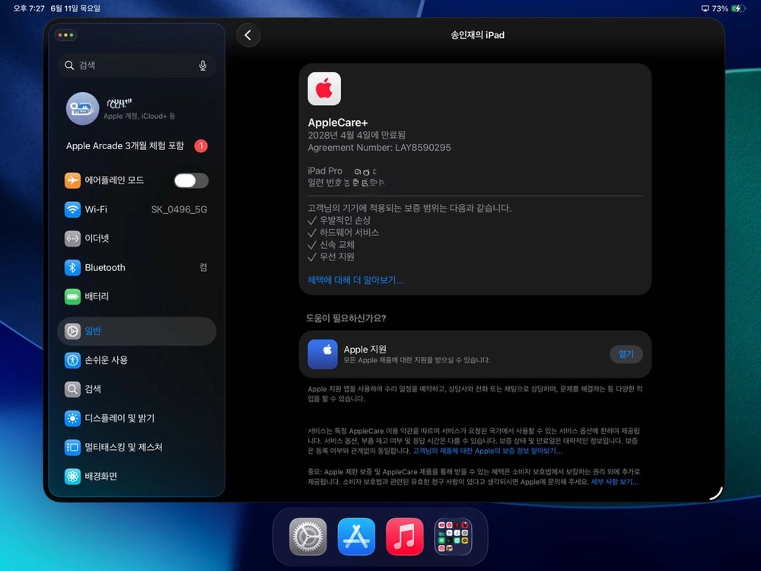The width and height of the screenshot is (761, 571).
Task: Grab the window resize handle corner
Action: point(716,493)
